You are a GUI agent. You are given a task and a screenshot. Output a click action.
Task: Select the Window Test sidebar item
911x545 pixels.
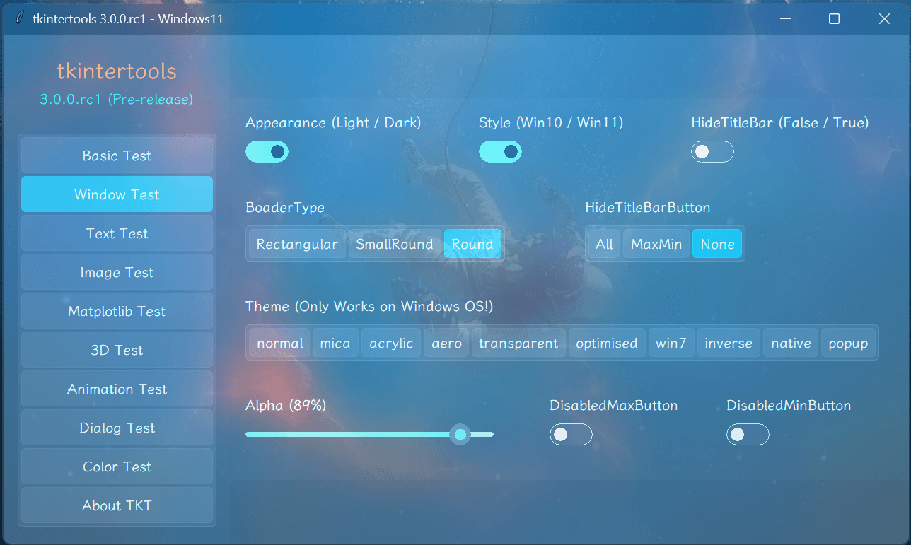[117, 194]
